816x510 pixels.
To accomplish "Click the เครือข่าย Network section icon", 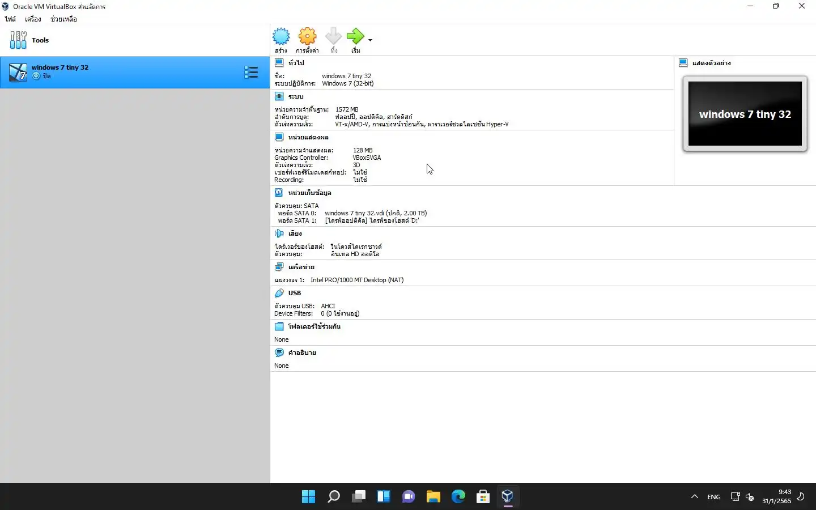I will tap(279, 267).
